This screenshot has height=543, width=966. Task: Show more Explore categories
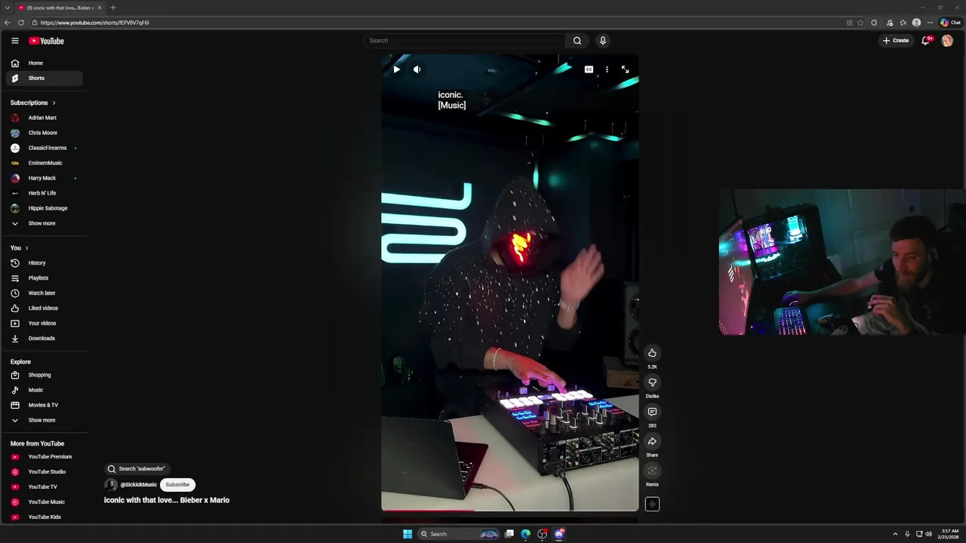click(x=45, y=420)
